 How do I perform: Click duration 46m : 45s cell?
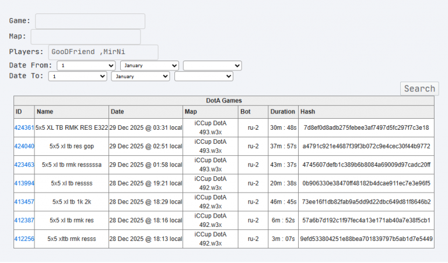[283, 202]
